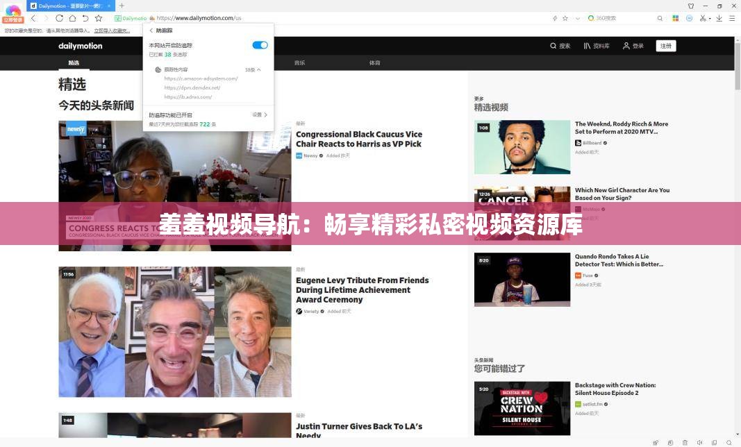Switch to the 体育 tab
Viewport: 741px width, 447px height.
[375, 62]
